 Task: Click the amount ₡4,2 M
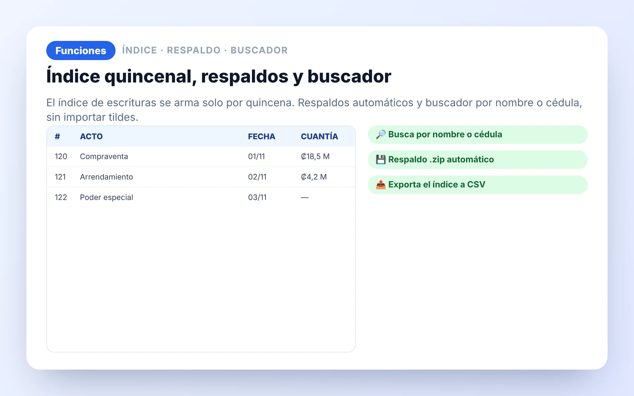[314, 177]
